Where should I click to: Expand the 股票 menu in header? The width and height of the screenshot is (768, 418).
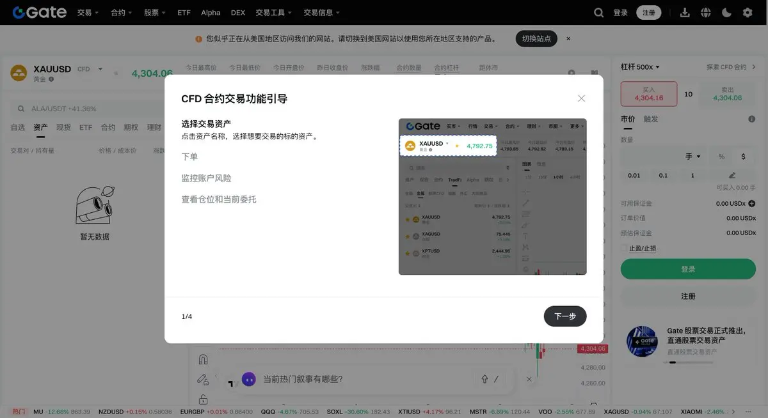click(x=154, y=12)
